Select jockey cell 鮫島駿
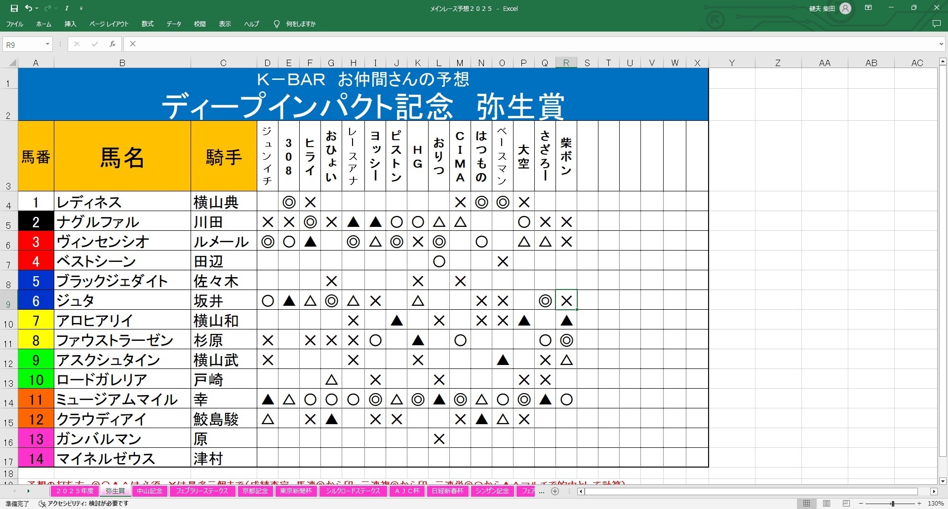Screen dimensions: 948x509 tap(224, 419)
